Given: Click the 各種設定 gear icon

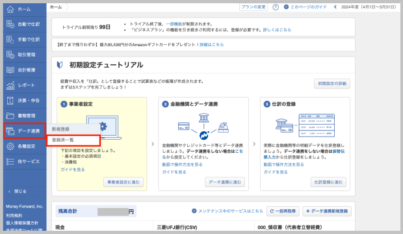Looking at the screenshot, I should [10, 146].
